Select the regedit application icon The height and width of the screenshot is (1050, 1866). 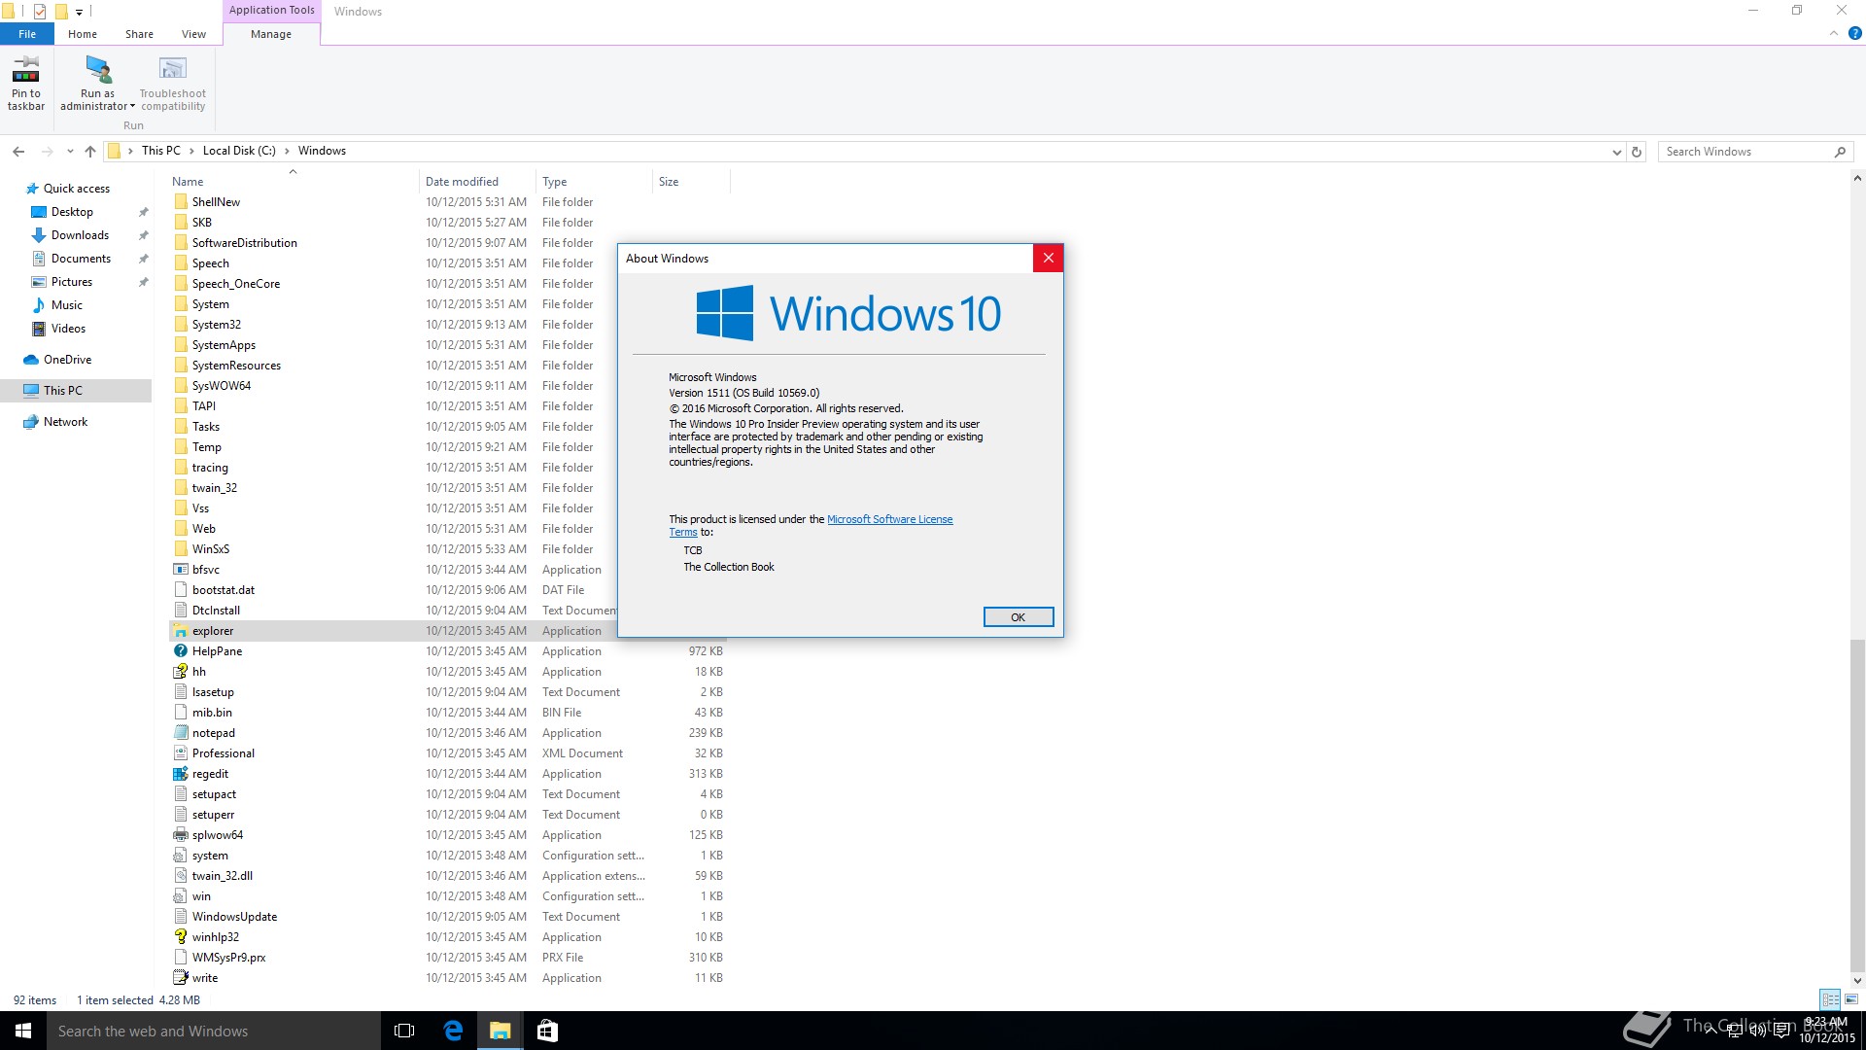pos(180,774)
